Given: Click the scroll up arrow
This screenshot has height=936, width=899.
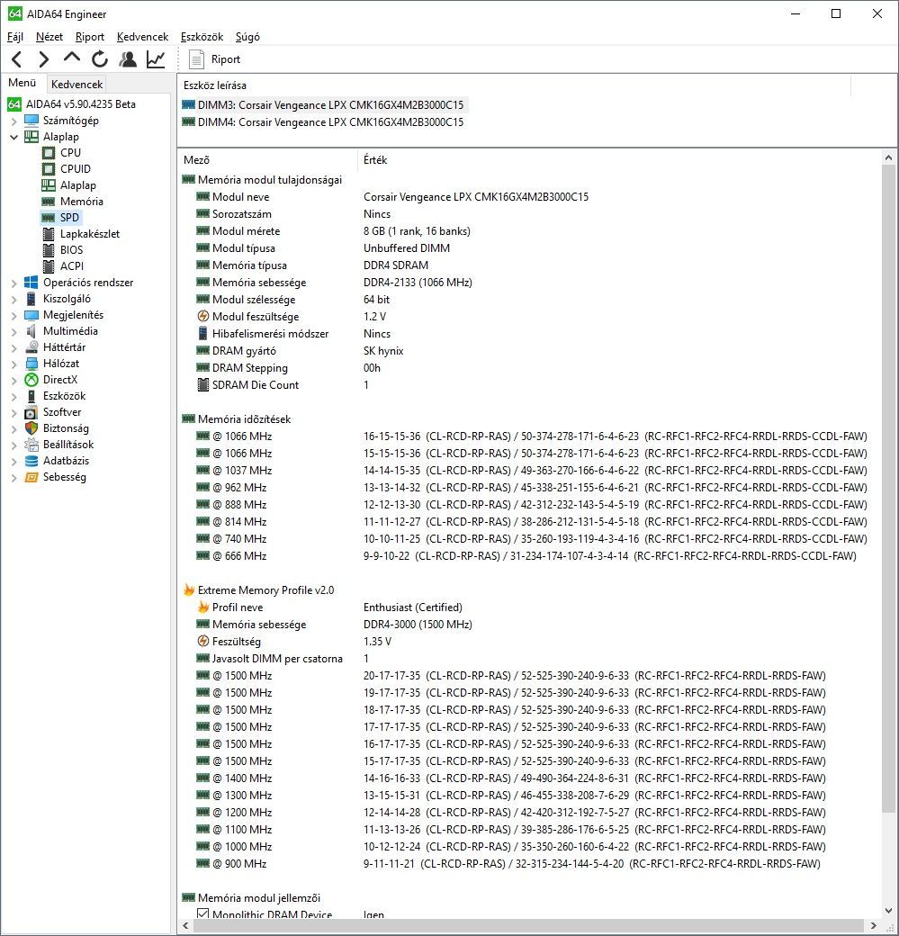Looking at the screenshot, I should [888, 158].
